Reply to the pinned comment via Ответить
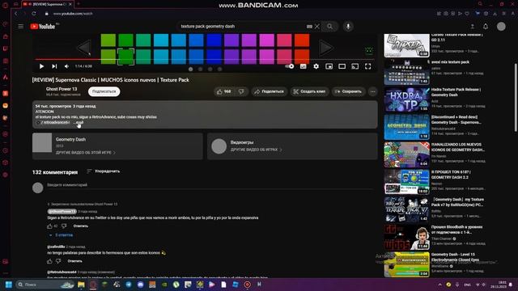Image resolution: width=518 pixels, height=291 pixels. pos(81,226)
